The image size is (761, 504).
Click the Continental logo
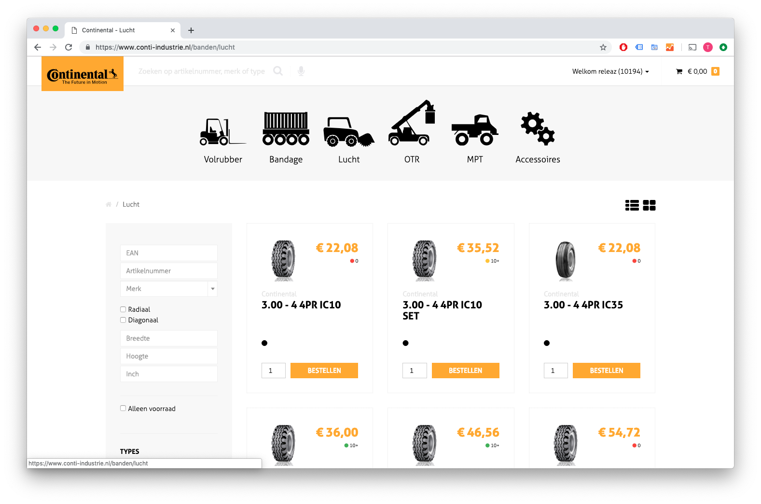(x=83, y=74)
